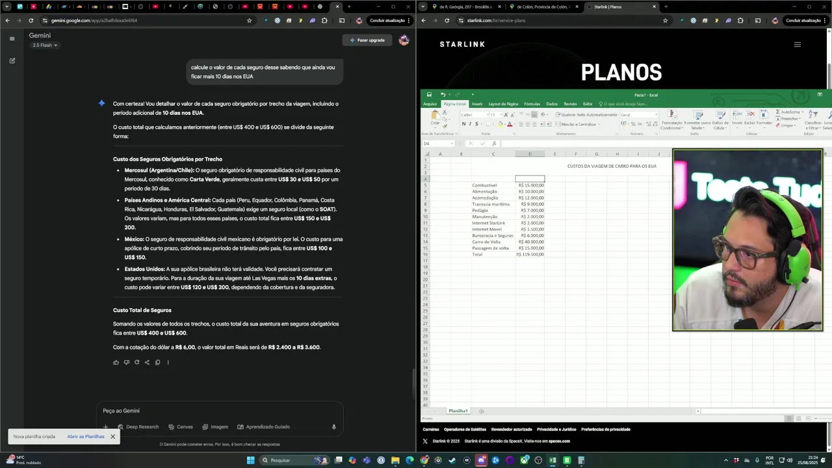Open the Starlink hamburger menu
This screenshot has width=832, height=468.
[798, 45]
